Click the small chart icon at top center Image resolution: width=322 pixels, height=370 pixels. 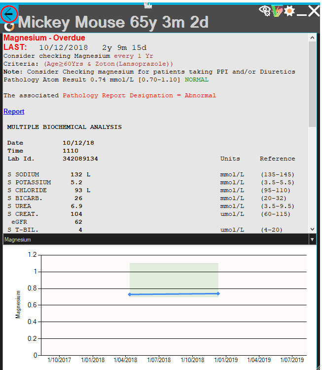[x=147, y=5]
